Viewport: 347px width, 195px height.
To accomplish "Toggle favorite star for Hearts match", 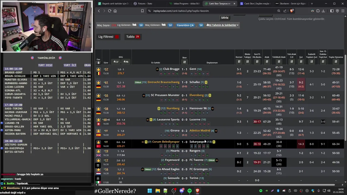I will click(98, 151).
